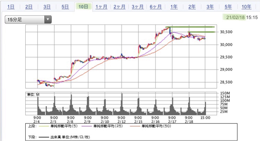Click the 2/18 date axis label

click(x=189, y=122)
